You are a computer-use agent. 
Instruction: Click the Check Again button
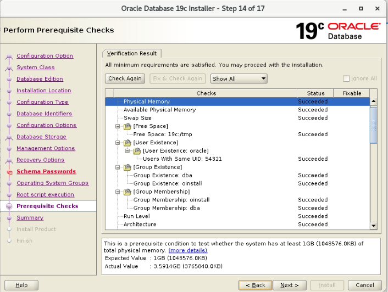[125, 78]
